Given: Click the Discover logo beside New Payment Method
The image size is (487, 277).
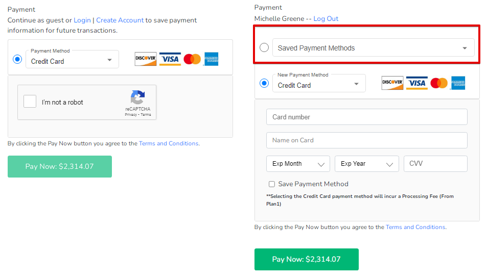Looking at the screenshot, I should point(392,83).
